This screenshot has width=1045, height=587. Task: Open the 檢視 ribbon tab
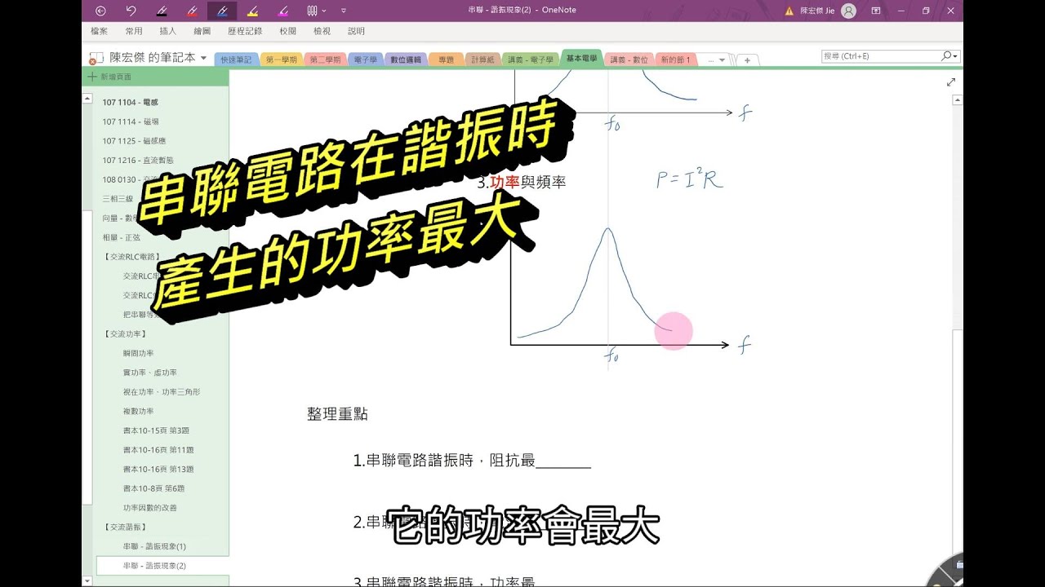click(x=322, y=31)
